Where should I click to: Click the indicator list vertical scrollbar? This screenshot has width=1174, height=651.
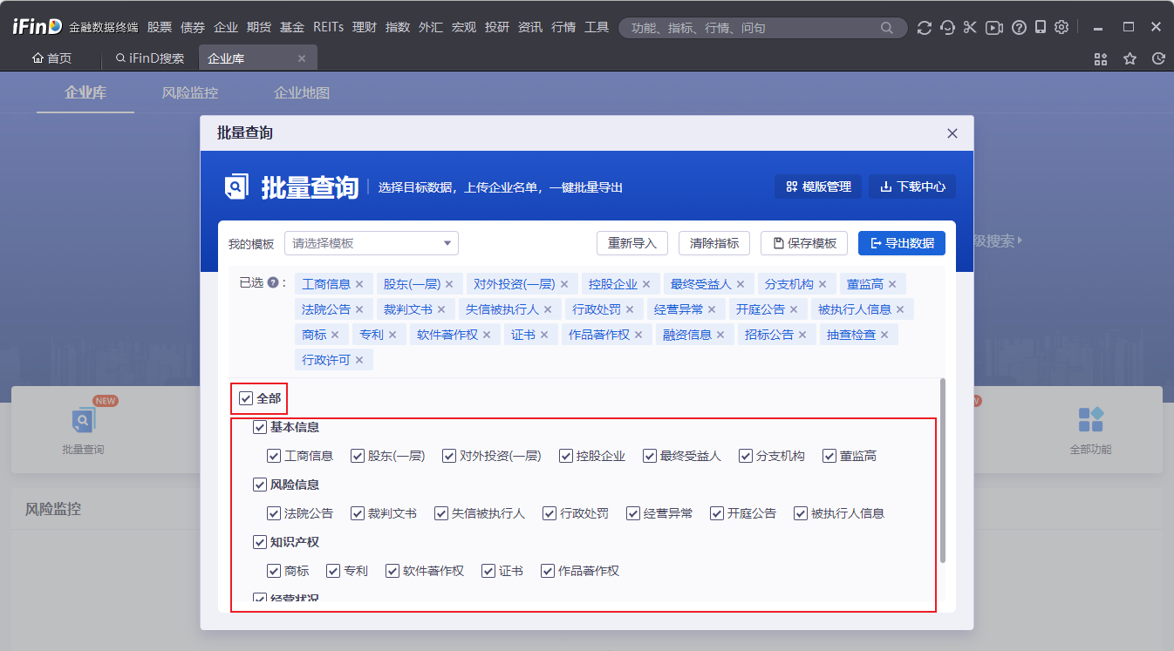[x=941, y=471]
